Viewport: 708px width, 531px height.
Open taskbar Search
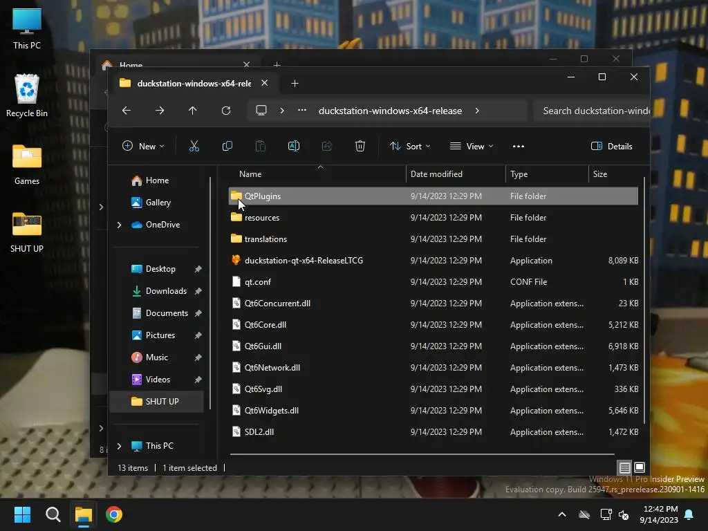[x=53, y=514]
